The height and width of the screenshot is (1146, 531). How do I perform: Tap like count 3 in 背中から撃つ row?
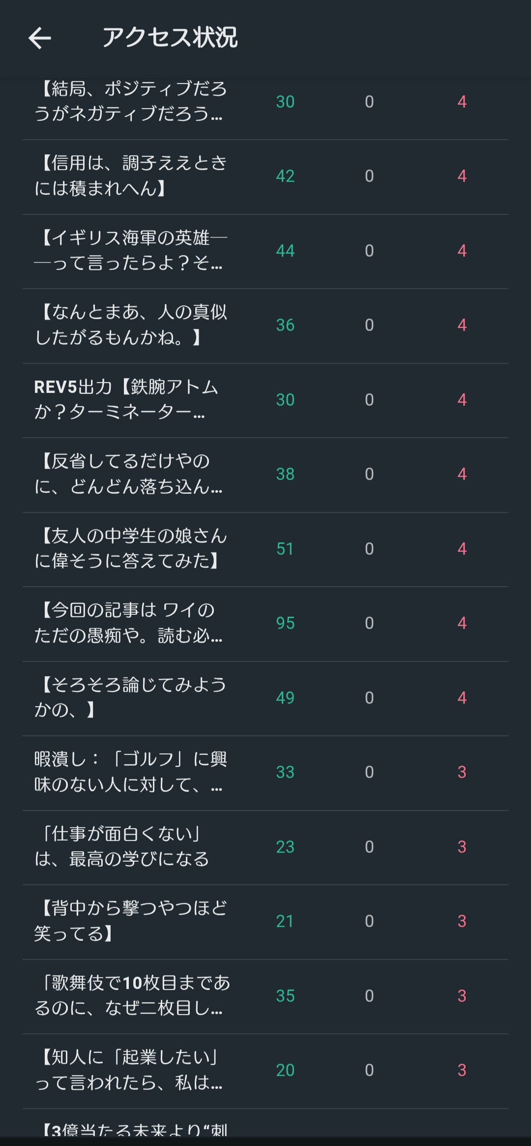(462, 921)
